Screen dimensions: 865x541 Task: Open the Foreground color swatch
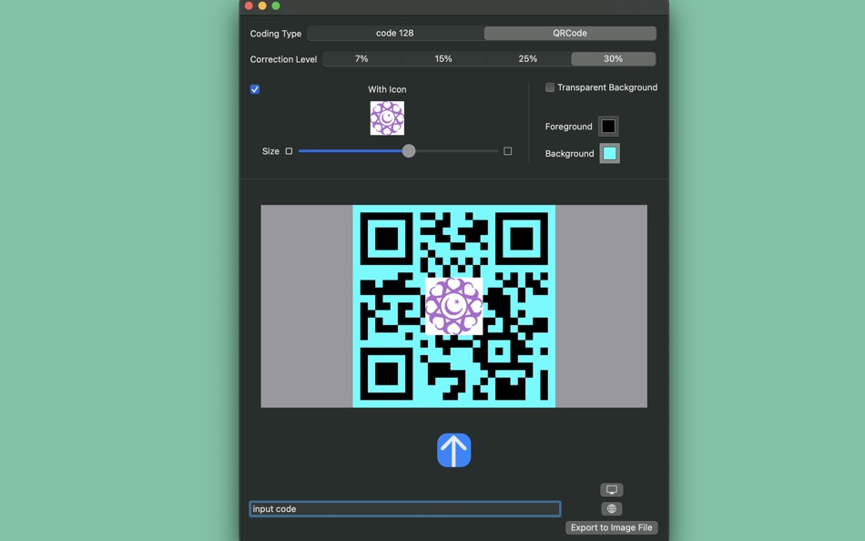[608, 127]
